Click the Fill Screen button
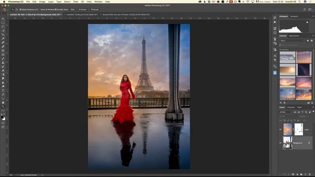The width and height of the screenshot is (315, 177). click(94, 10)
